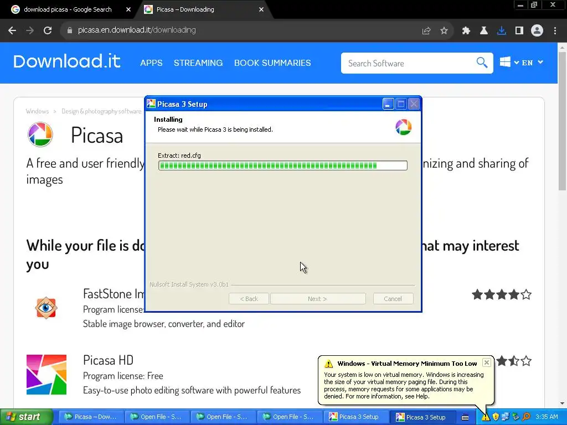This screenshot has width=567, height=425.
Task: Toggle Chrome side panel icon
Action: 519,31
